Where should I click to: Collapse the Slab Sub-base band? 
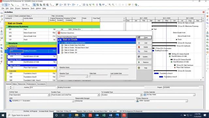point(8,66)
